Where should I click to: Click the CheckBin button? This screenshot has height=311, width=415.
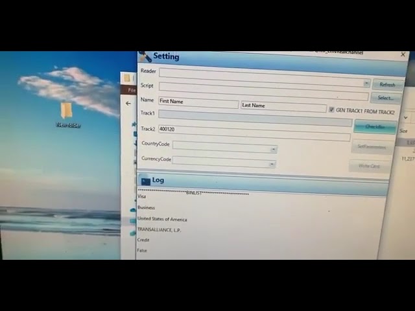(375, 127)
